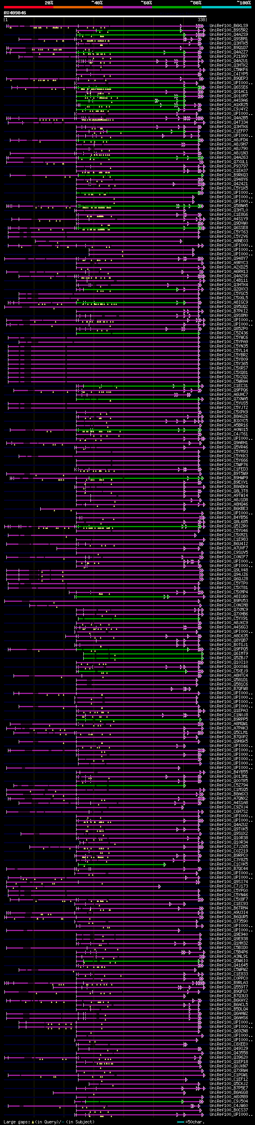Select hit label UniRef100_A8J9H7

click(x=229, y=144)
